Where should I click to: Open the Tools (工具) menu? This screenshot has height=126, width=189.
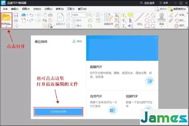pos(71,9)
